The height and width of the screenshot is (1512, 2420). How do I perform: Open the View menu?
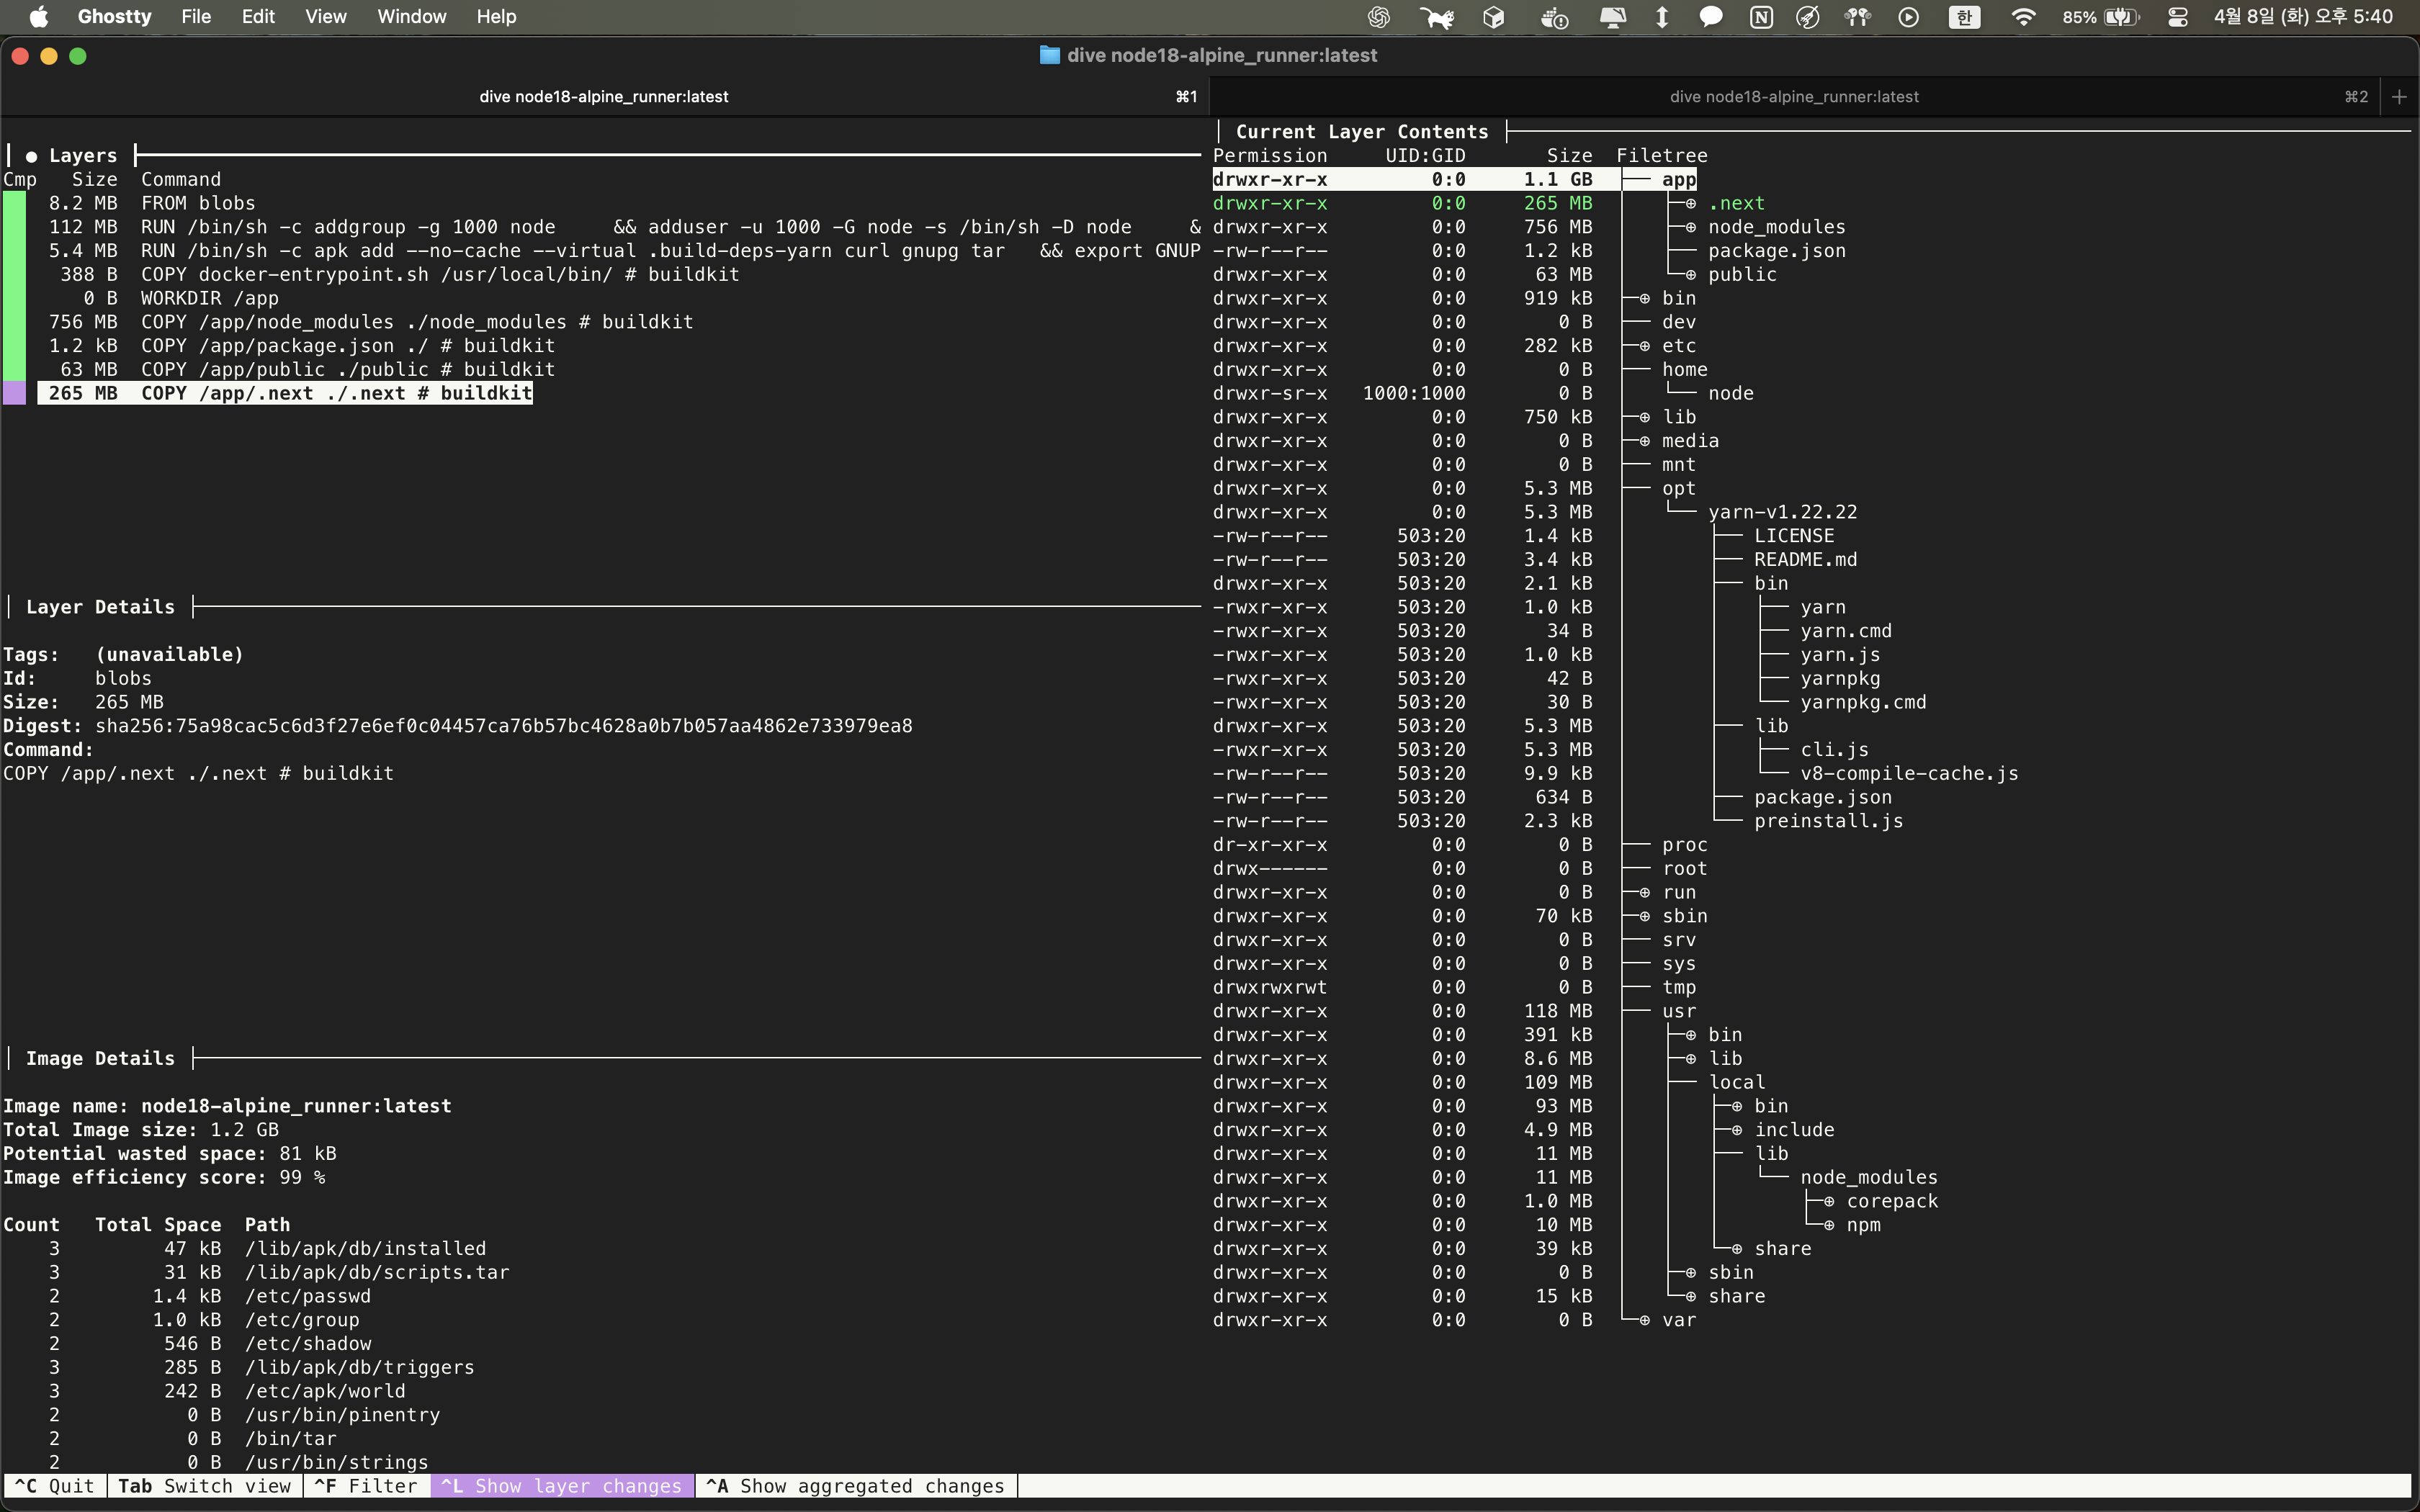[x=325, y=17]
